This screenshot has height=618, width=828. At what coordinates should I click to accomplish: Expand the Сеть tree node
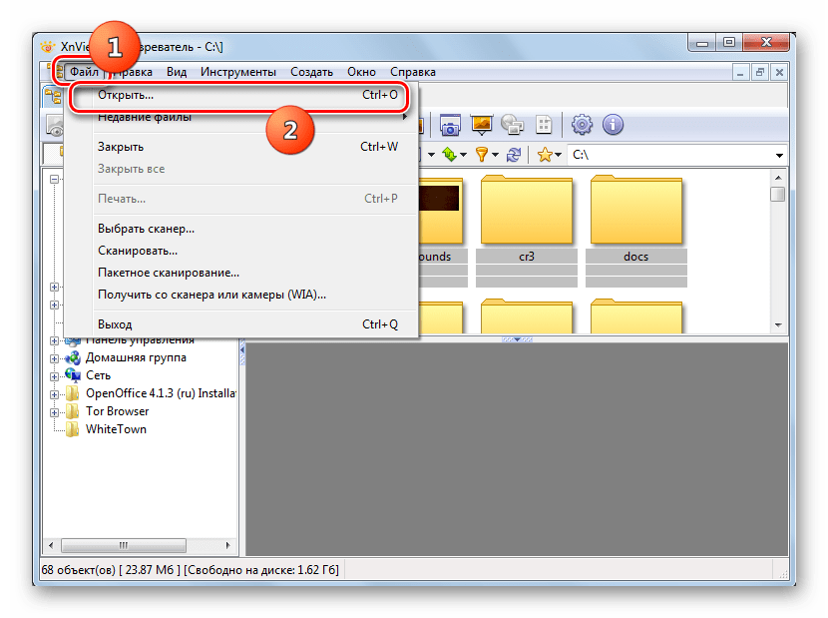[55, 376]
